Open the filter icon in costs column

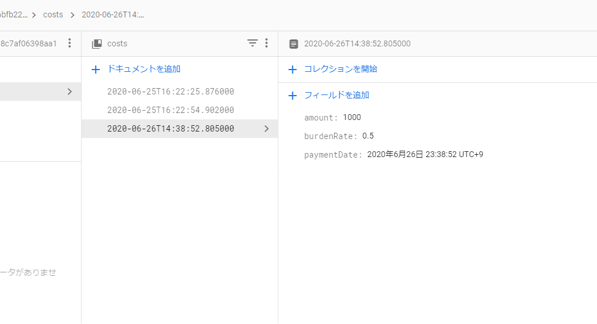tap(252, 43)
